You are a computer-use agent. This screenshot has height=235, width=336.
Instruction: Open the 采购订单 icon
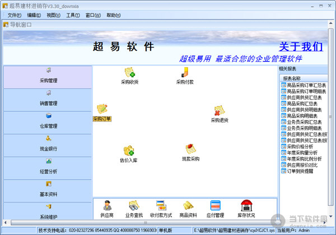(x=102, y=109)
